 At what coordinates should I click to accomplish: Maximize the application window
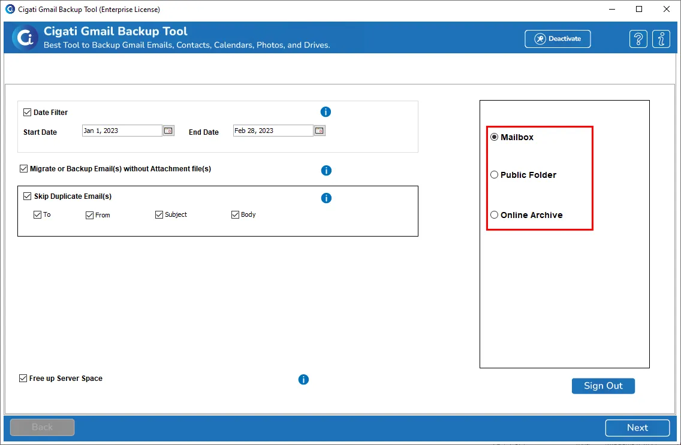639,9
